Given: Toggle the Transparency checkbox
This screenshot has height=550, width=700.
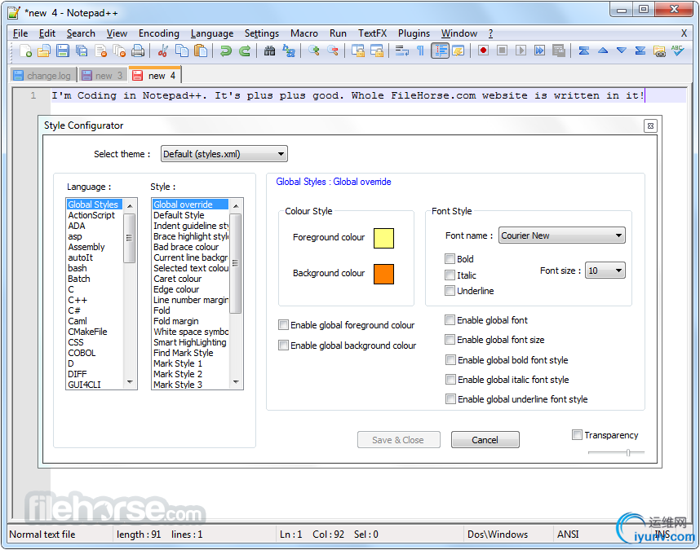Looking at the screenshot, I should [577, 434].
